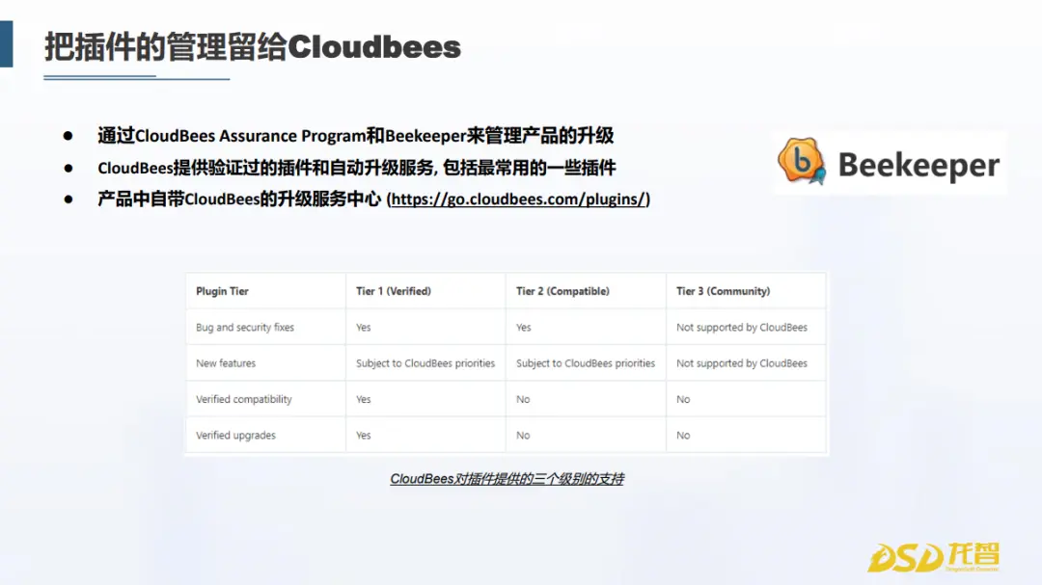Screen dimensions: 1042x585
Task: Click Tier 1 'Yes' in Bug and security fixes row
Action: [364, 328]
